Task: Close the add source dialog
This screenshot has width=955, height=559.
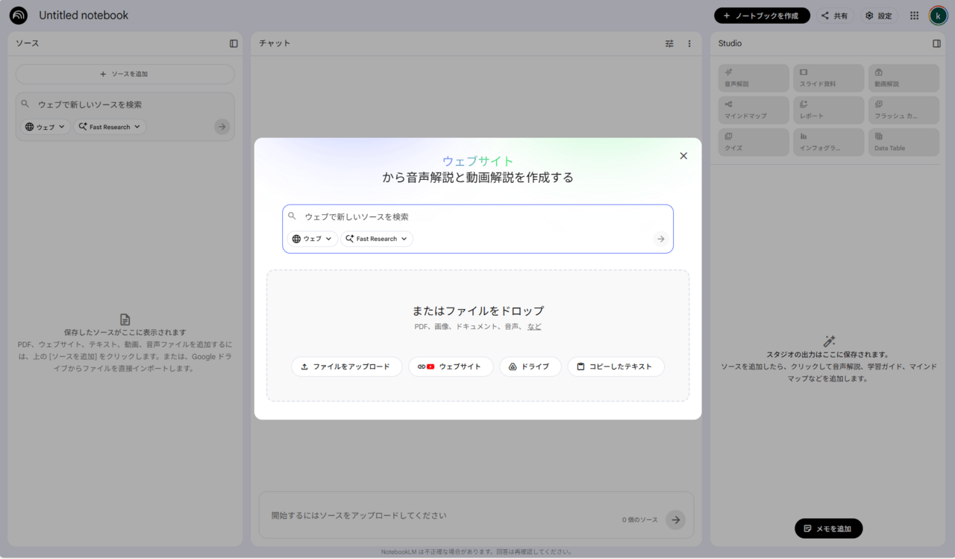Action: click(x=683, y=156)
